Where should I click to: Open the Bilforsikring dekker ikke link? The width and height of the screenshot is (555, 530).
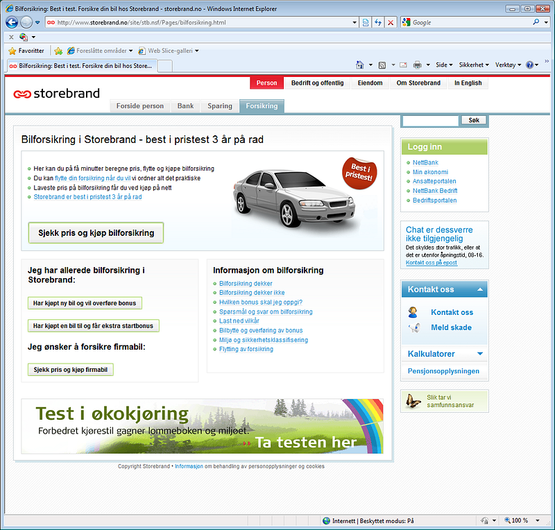coord(252,293)
